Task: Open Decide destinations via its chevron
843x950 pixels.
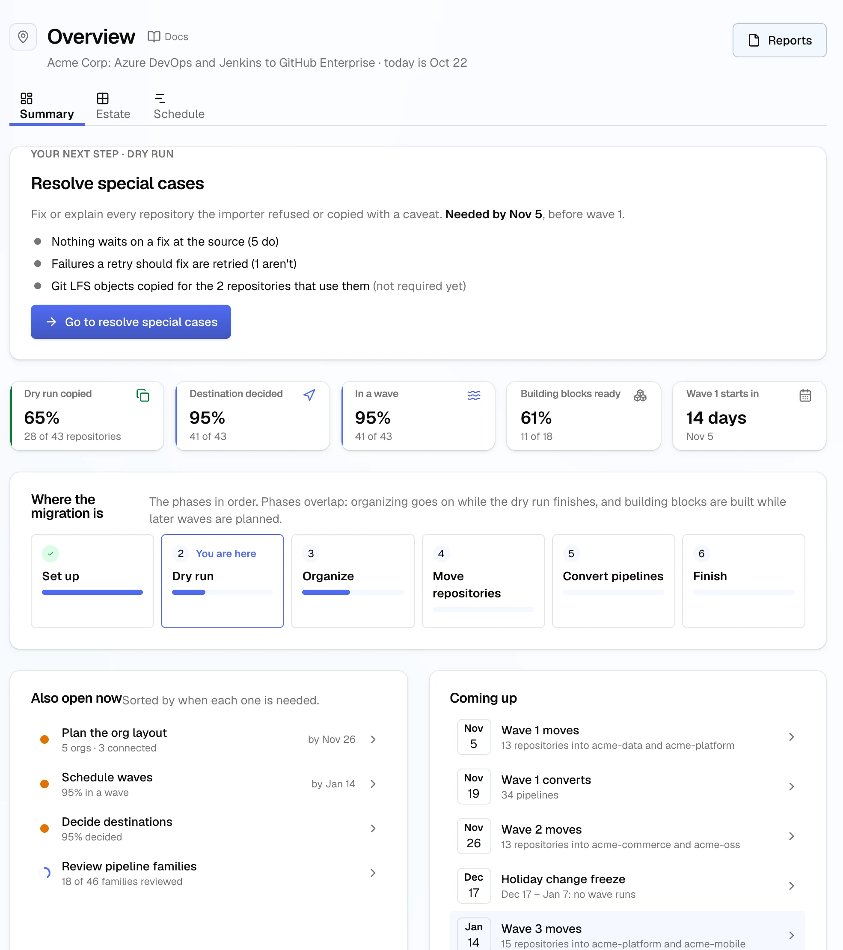Action: (x=373, y=829)
